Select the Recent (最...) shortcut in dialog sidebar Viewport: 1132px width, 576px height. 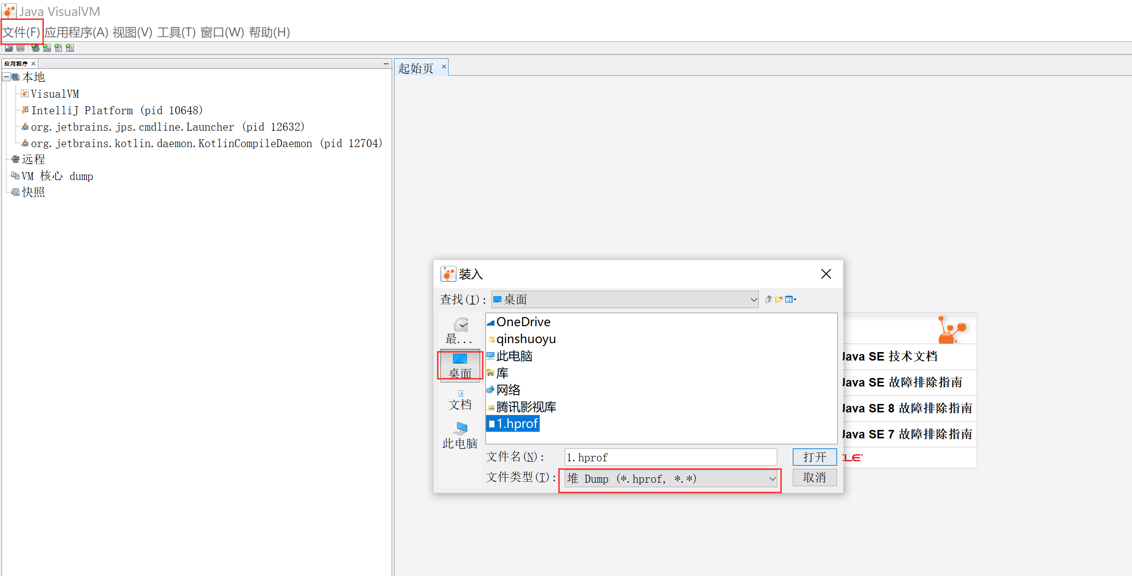pos(460,331)
